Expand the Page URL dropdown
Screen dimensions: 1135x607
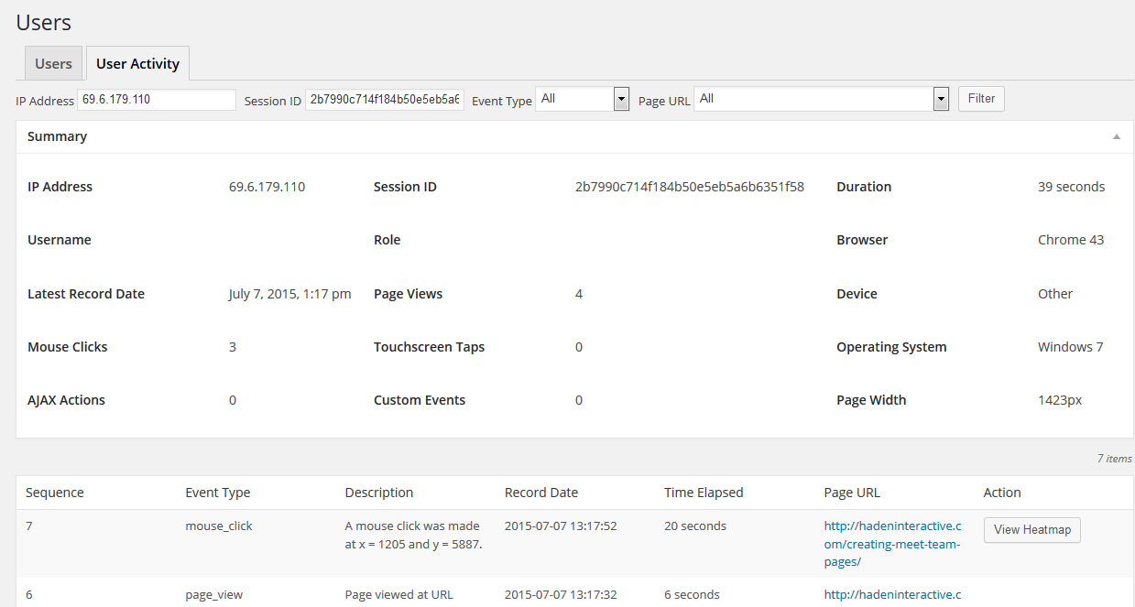pos(820,98)
